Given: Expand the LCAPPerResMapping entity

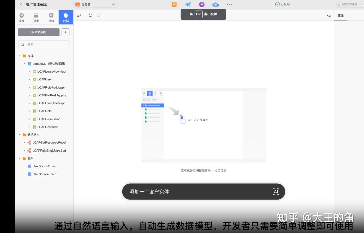Looking at the screenshot, I should [x=29, y=95].
